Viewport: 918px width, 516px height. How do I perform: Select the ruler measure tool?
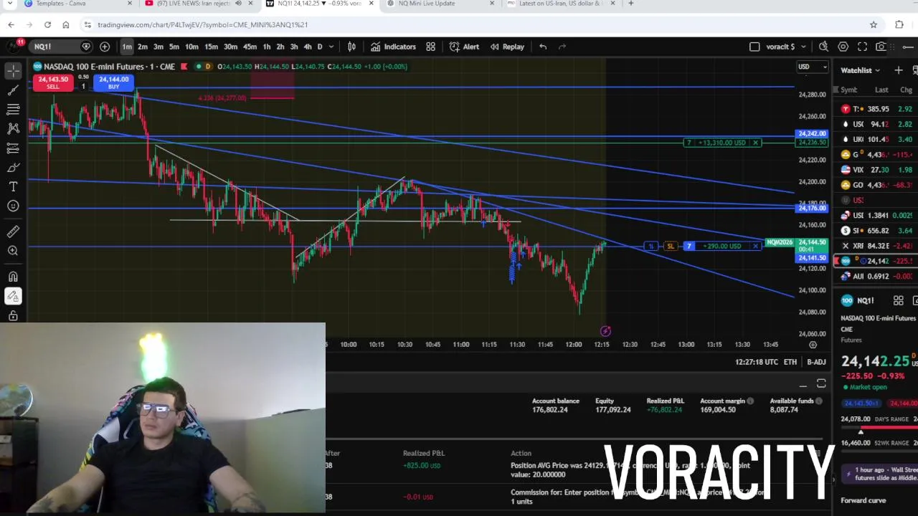tap(13, 231)
